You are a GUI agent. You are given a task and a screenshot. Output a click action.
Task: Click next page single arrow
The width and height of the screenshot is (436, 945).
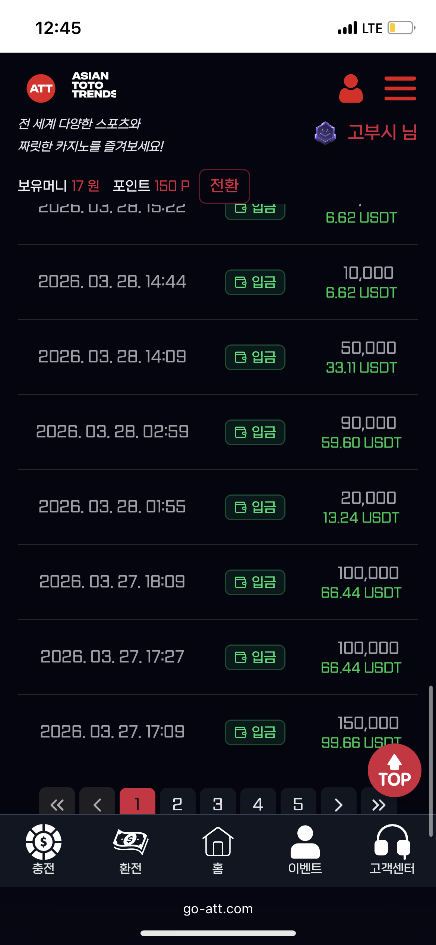pyautogui.click(x=338, y=803)
